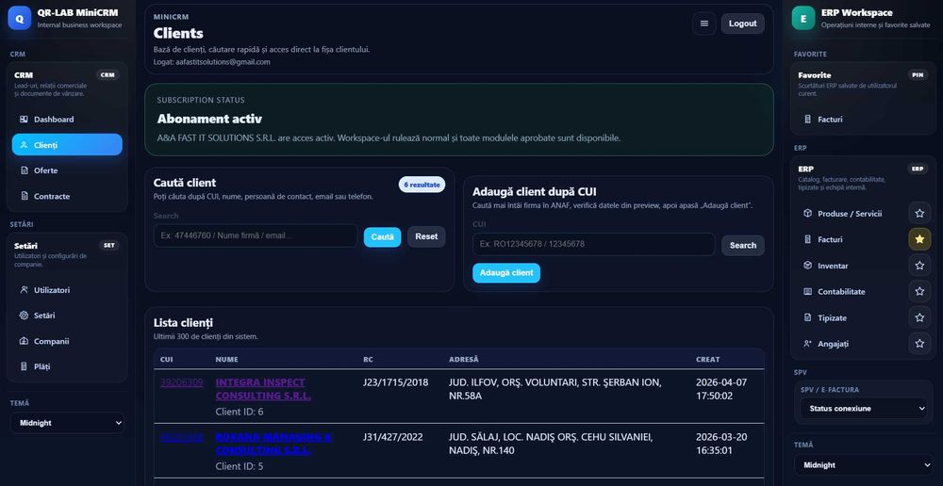Screen dimensions: 943x486
Task: Toggle the favorite star for Contabilitate
Action: 919,291
